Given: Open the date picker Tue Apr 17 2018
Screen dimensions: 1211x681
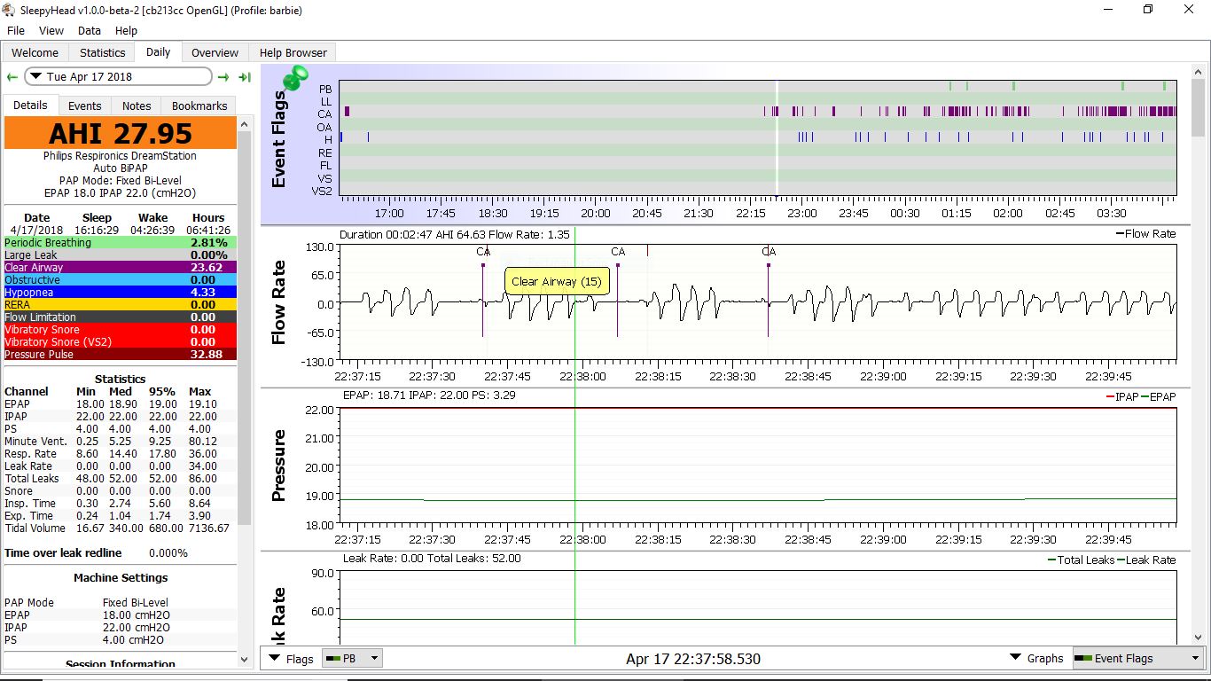Looking at the screenshot, I should 118,77.
